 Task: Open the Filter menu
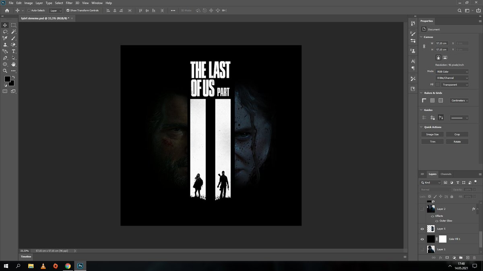pyautogui.click(x=69, y=3)
